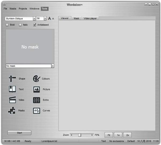Open the Colours palette icon
The image size is (161, 145).
coord(36,79)
